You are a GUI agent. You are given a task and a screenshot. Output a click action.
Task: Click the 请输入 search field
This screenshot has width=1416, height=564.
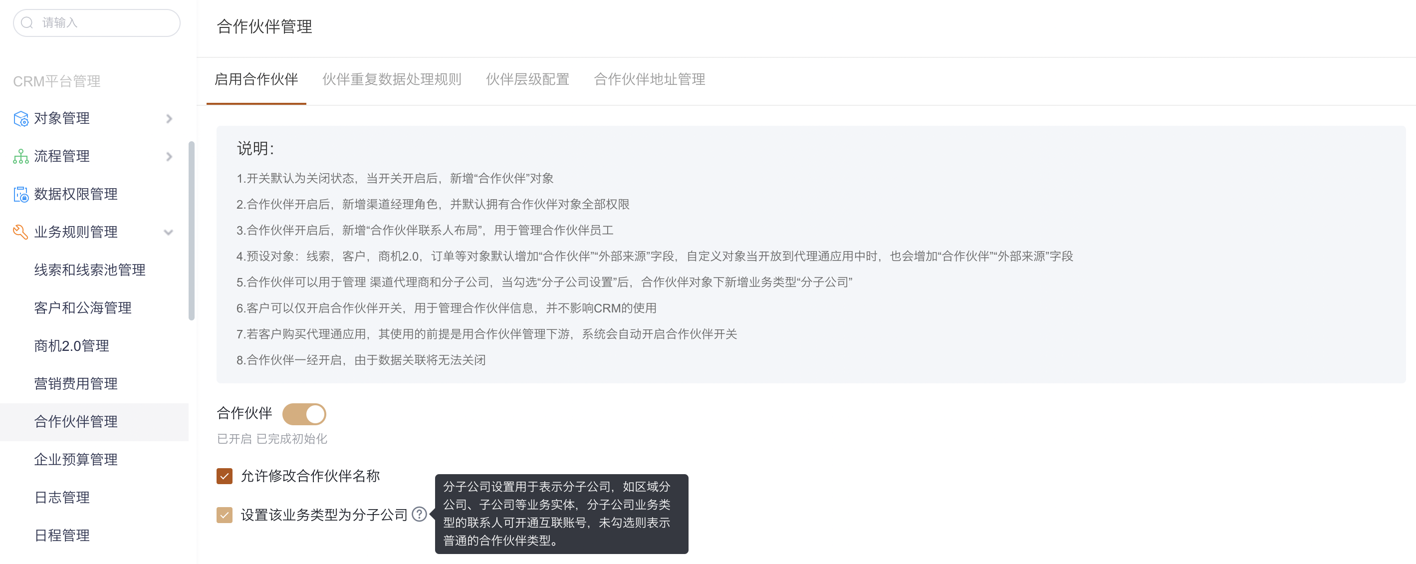point(97,22)
